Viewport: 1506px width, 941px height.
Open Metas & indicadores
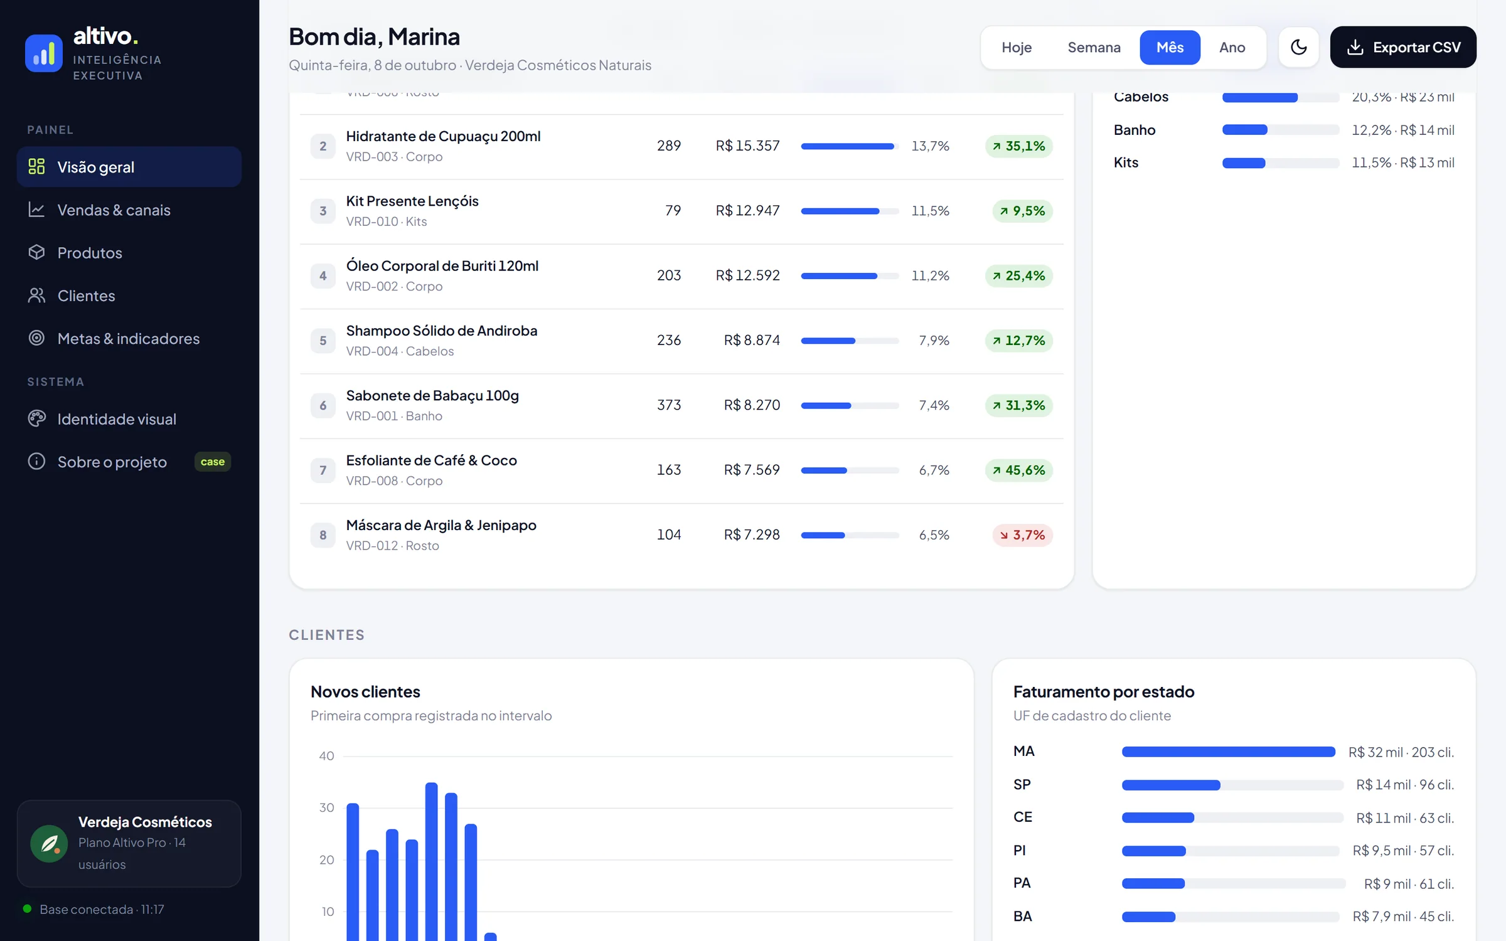point(129,338)
